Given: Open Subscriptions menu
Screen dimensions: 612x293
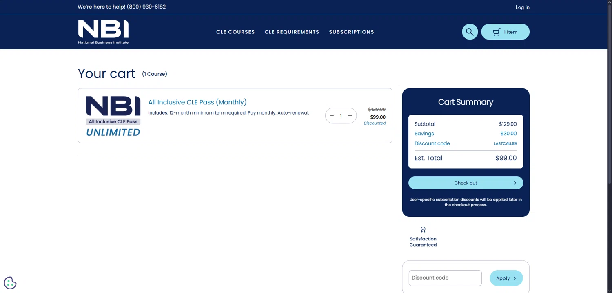Looking at the screenshot, I should click(351, 32).
